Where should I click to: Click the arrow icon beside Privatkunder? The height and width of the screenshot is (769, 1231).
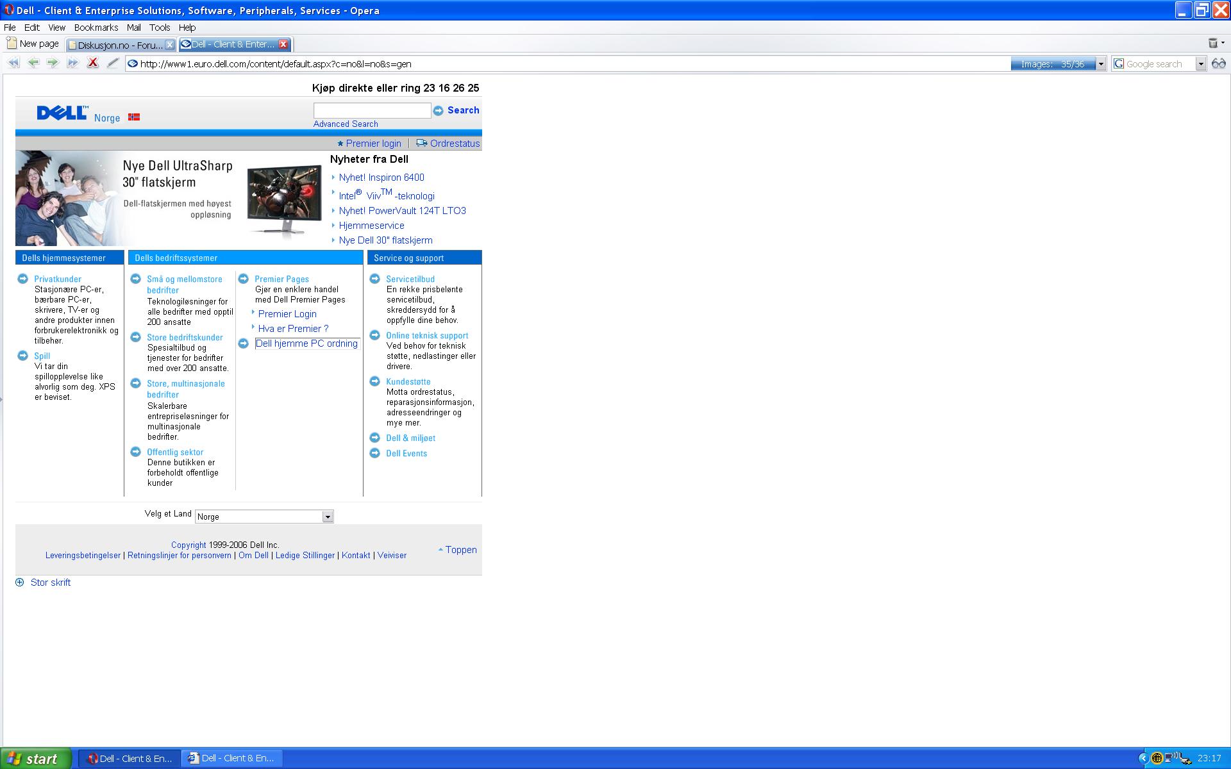pyautogui.click(x=23, y=279)
